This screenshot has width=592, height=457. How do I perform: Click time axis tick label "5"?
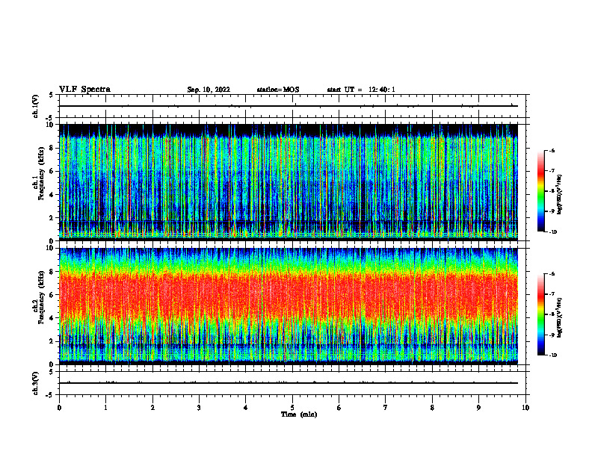[292, 408]
